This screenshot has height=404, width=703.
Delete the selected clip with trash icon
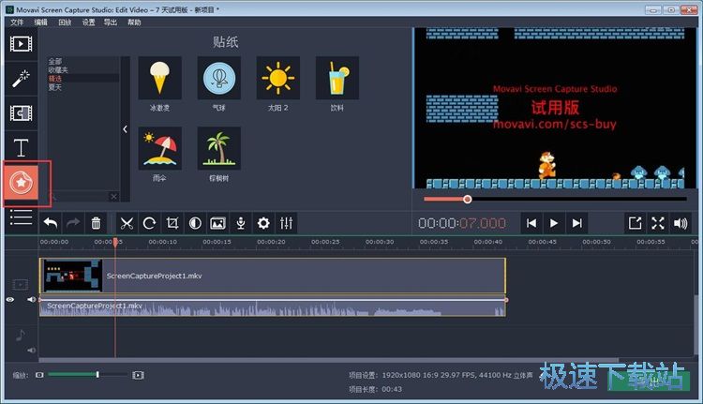coord(96,223)
